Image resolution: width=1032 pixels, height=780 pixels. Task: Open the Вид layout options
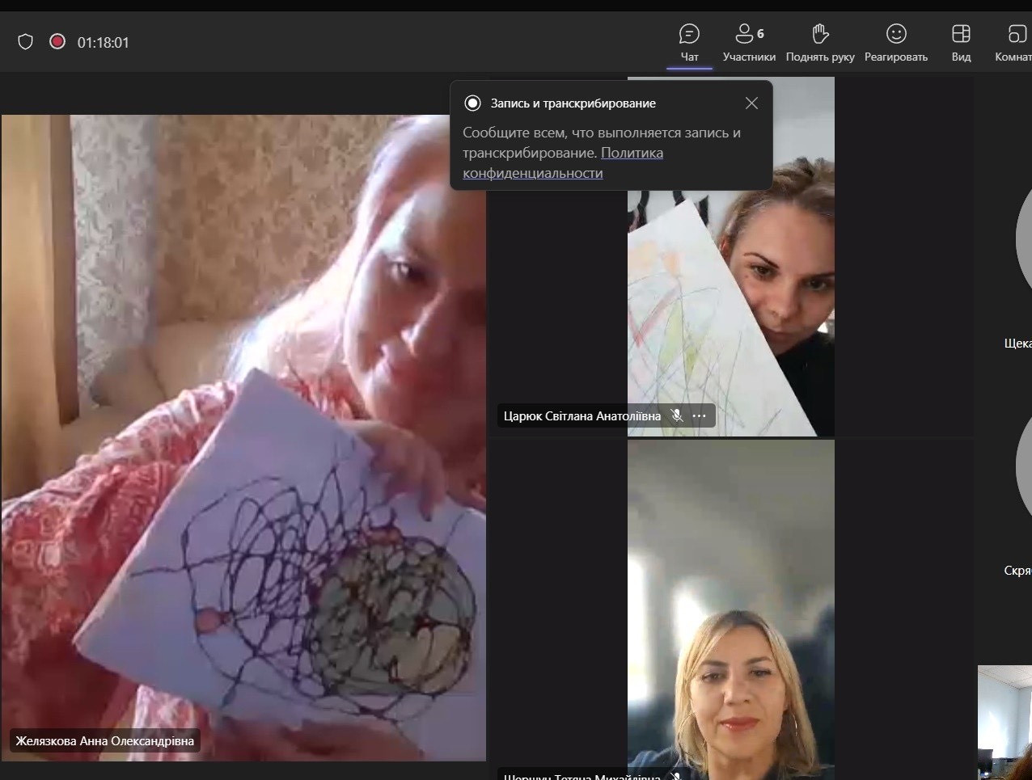(961, 43)
